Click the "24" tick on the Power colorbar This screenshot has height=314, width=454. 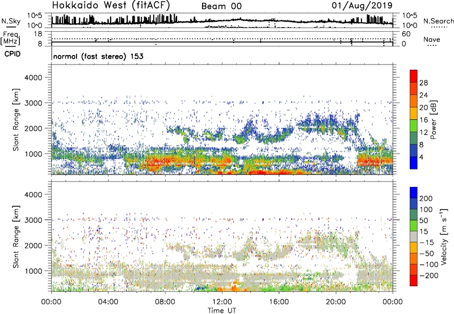(x=423, y=95)
